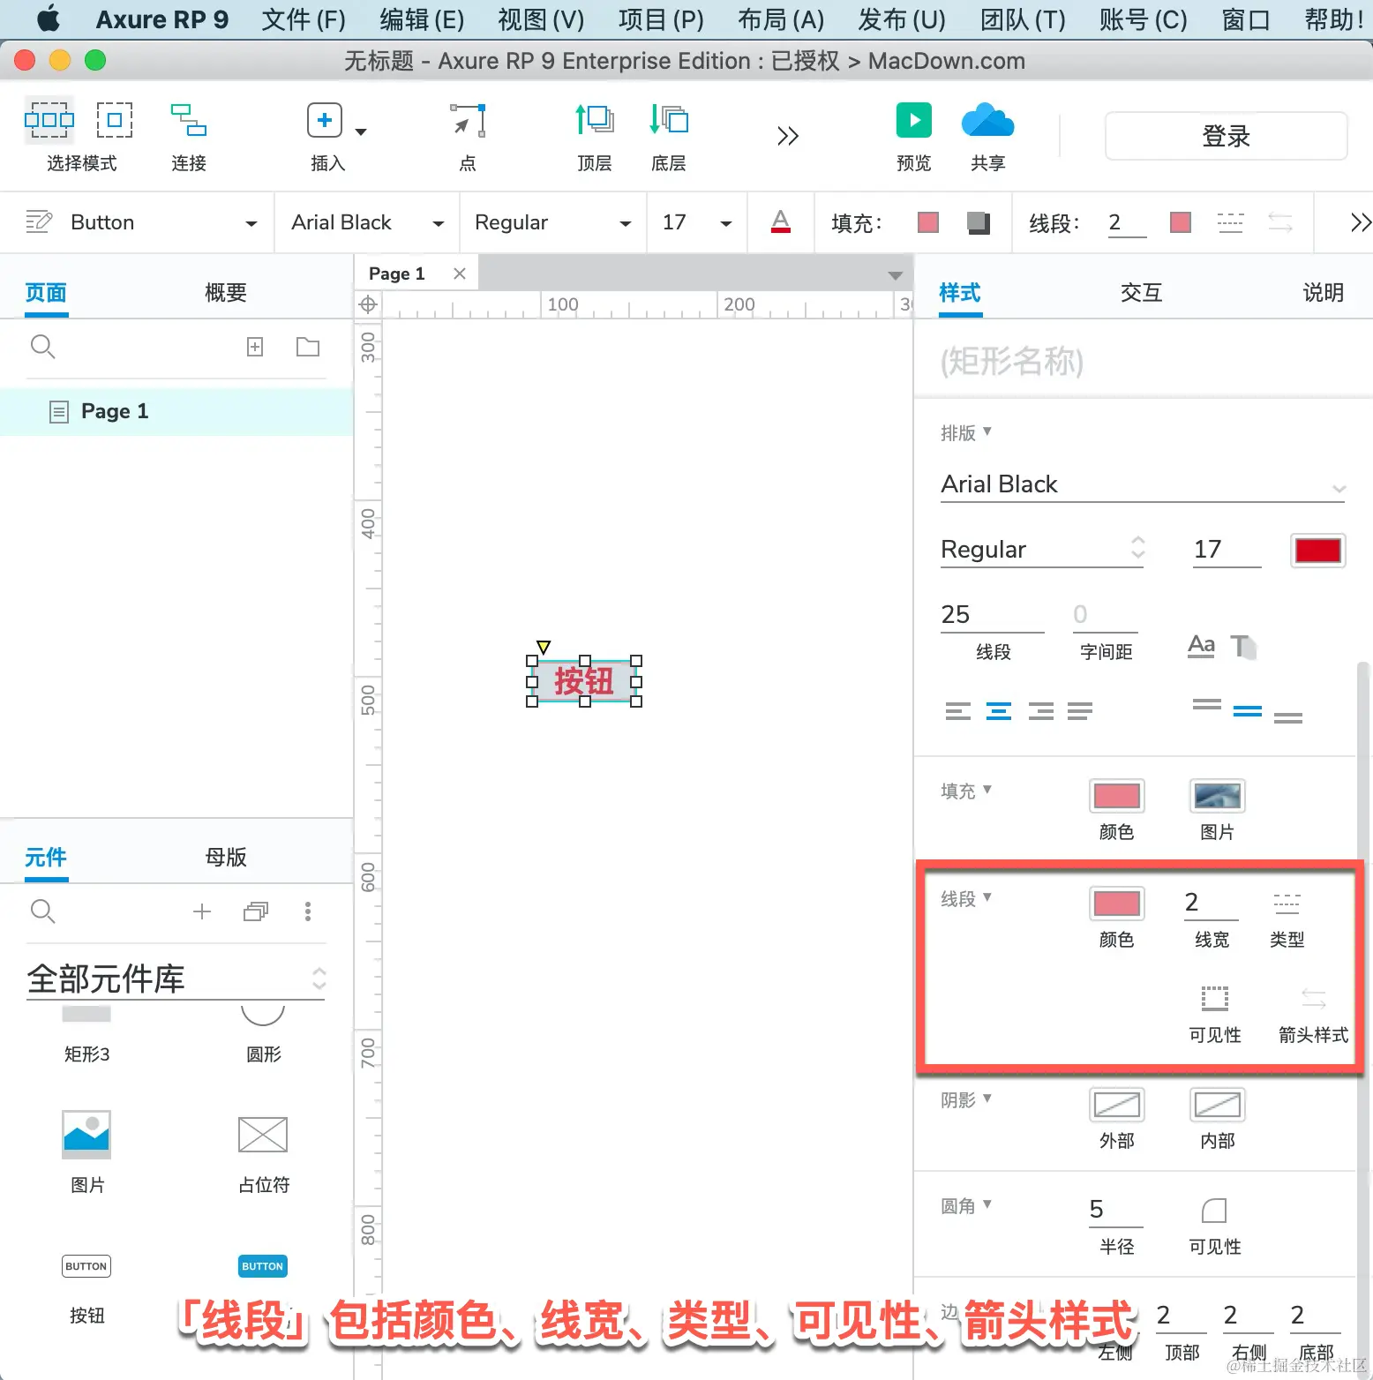This screenshot has width=1373, height=1380.
Task: Open the 插入 dropdown arrow
Action: (x=361, y=132)
